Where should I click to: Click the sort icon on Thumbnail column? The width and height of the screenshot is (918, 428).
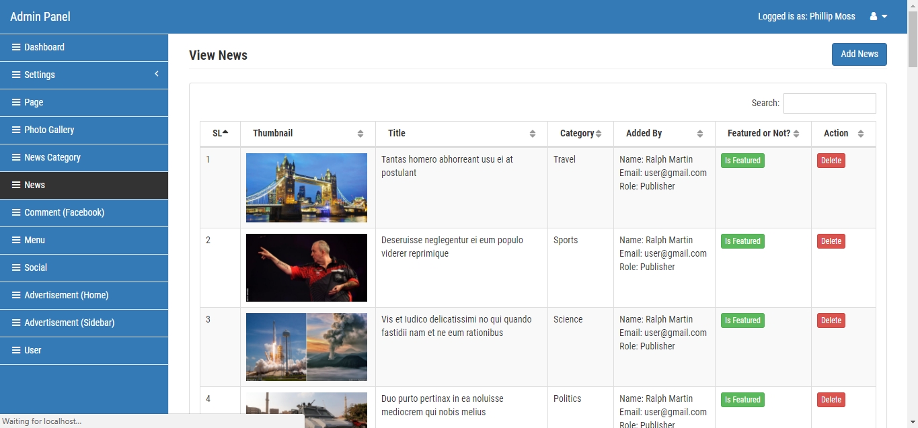[360, 134]
